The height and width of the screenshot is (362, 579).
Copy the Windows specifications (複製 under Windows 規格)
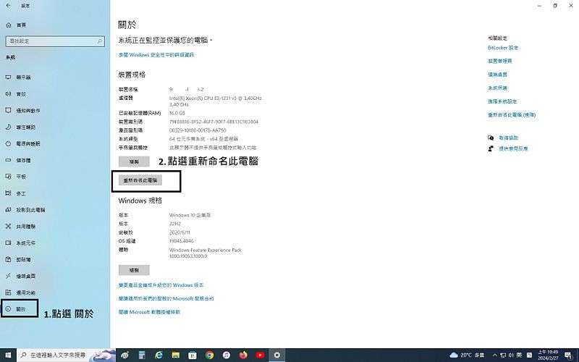click(134, 270)
